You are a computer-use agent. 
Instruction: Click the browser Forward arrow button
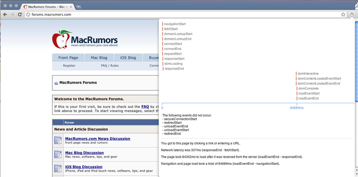point(12,14)
